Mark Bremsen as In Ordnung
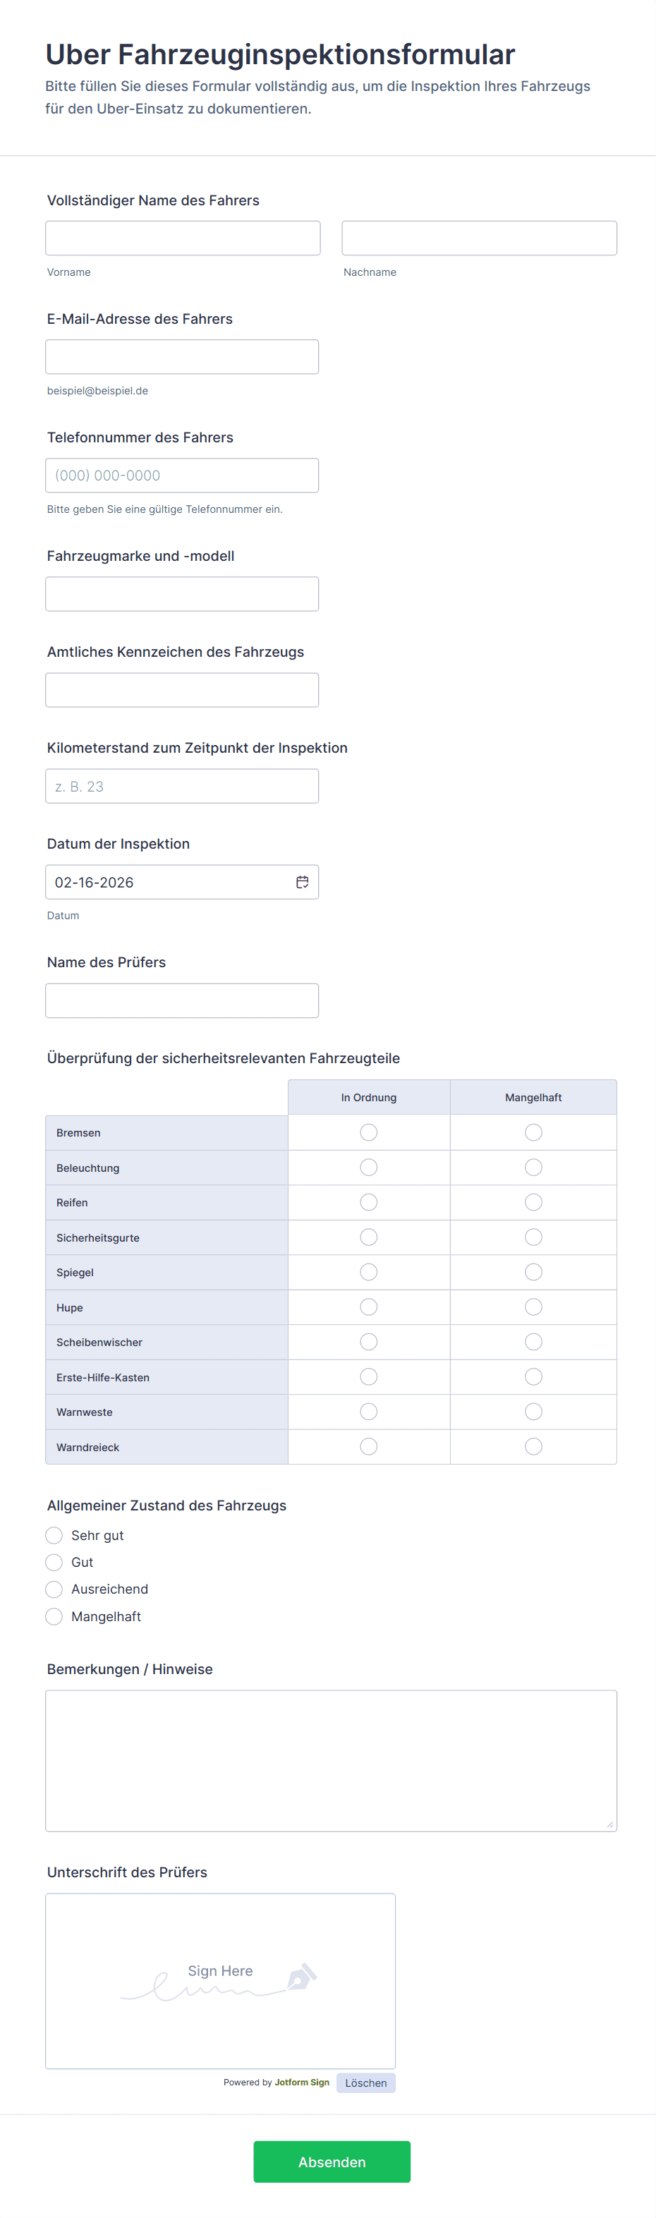This screenshot has width=656, height=2218. (x=368, y=1132)
